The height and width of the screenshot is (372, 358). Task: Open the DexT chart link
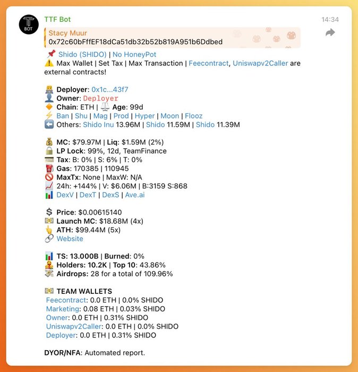click(88, 195)
